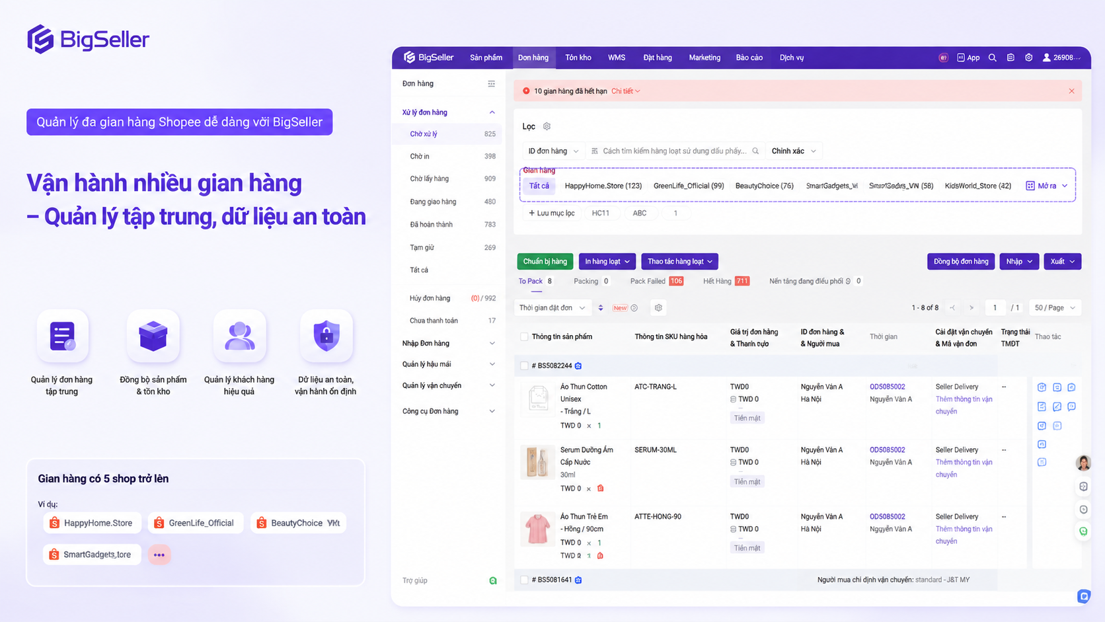Click the Đồng bộ sản phẩm & tồn kho cube icon
This screenshot has width=1105, height=622.
click(x=153, y=336)
